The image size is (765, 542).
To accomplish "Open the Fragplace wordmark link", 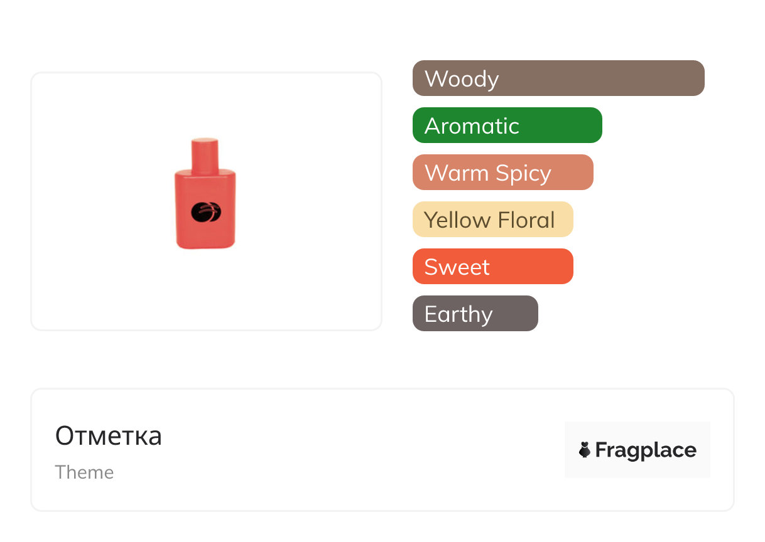I will pyautogui.click(x=646, y=450).
